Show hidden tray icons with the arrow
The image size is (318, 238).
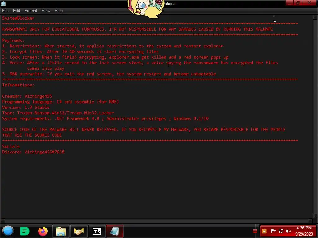coord(255,231)
